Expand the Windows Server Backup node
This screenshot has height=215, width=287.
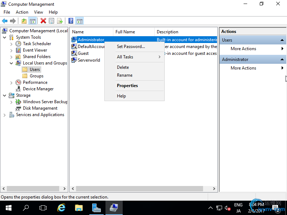click(x=11, y=102)
